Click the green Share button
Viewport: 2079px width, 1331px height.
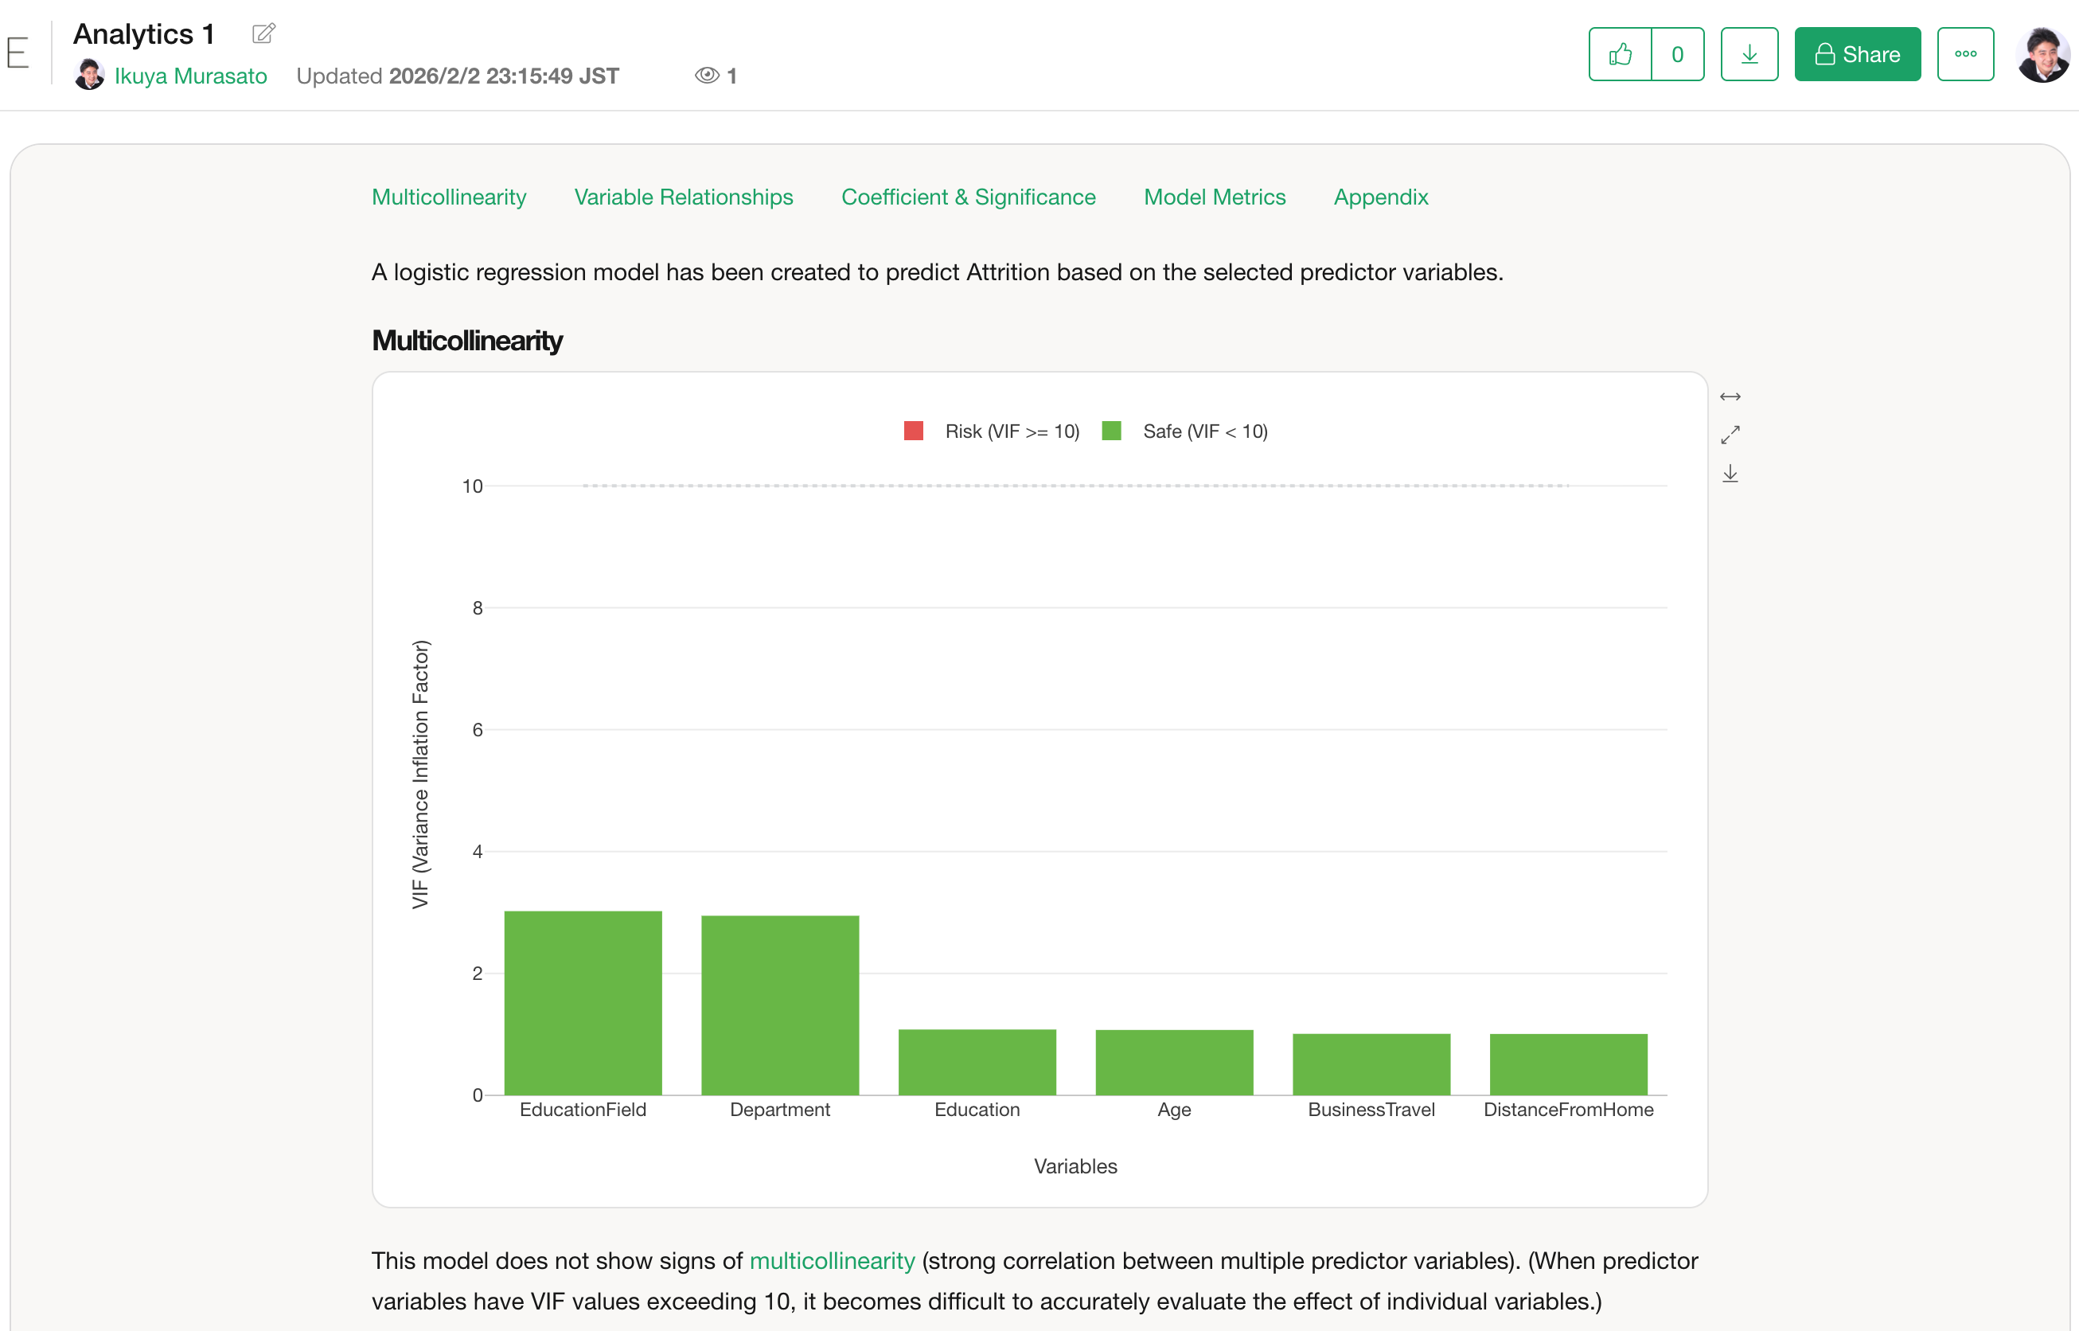click(x=1857, y=54)
